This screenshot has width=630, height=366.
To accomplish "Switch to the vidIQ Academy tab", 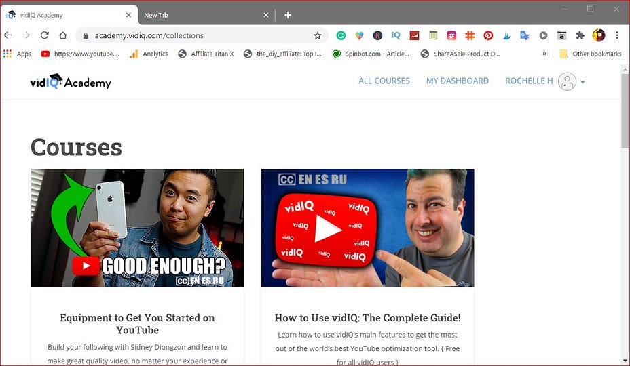I will 69,15.
